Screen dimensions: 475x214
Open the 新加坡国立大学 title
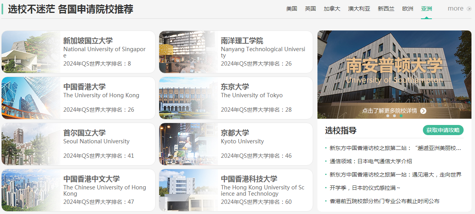pos(88,41)
